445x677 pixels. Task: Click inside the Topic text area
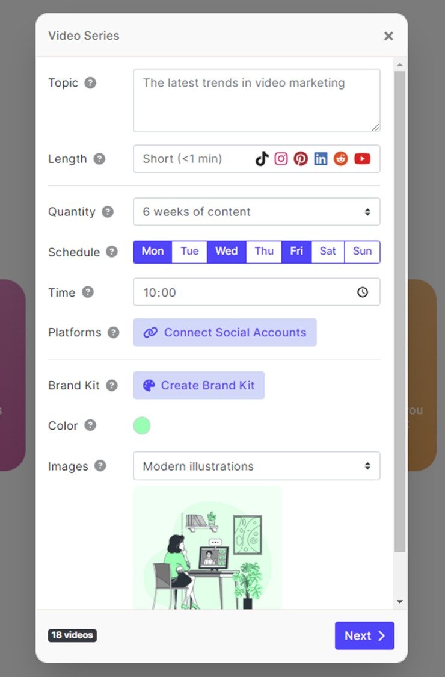tap(257, 99)
